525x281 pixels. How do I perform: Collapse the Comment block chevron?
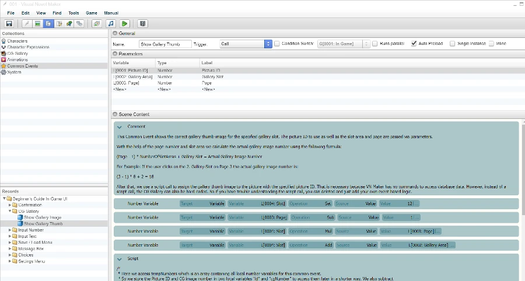(x=119, y=126)
